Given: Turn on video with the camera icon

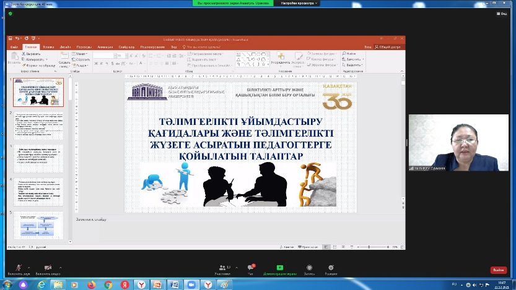Looking at the screenshot, I should [47, 267].
